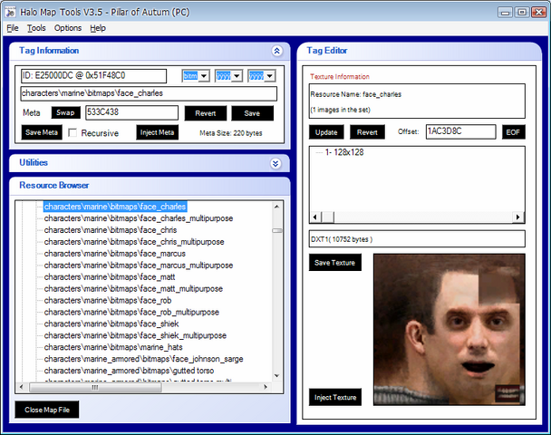Select face_rob_multipurpose bitmap entry
The height and width of the screenshot is (435, 551).
(x=131, y=312)
